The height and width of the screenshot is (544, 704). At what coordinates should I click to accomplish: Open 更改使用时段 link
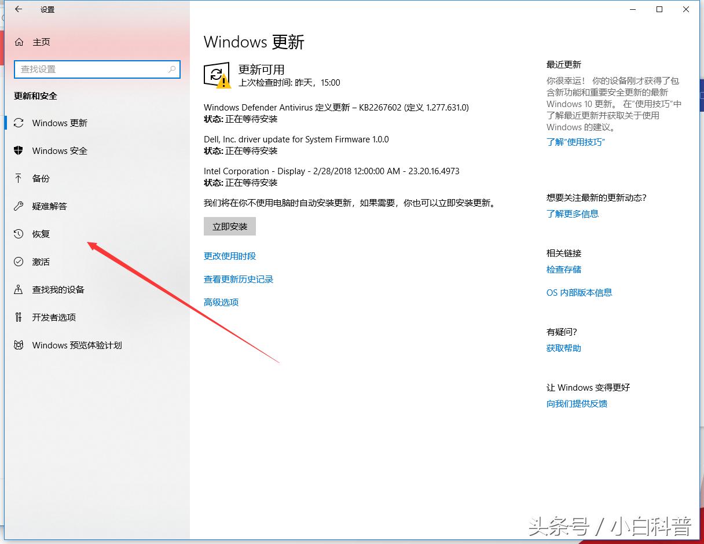[230, 256]
